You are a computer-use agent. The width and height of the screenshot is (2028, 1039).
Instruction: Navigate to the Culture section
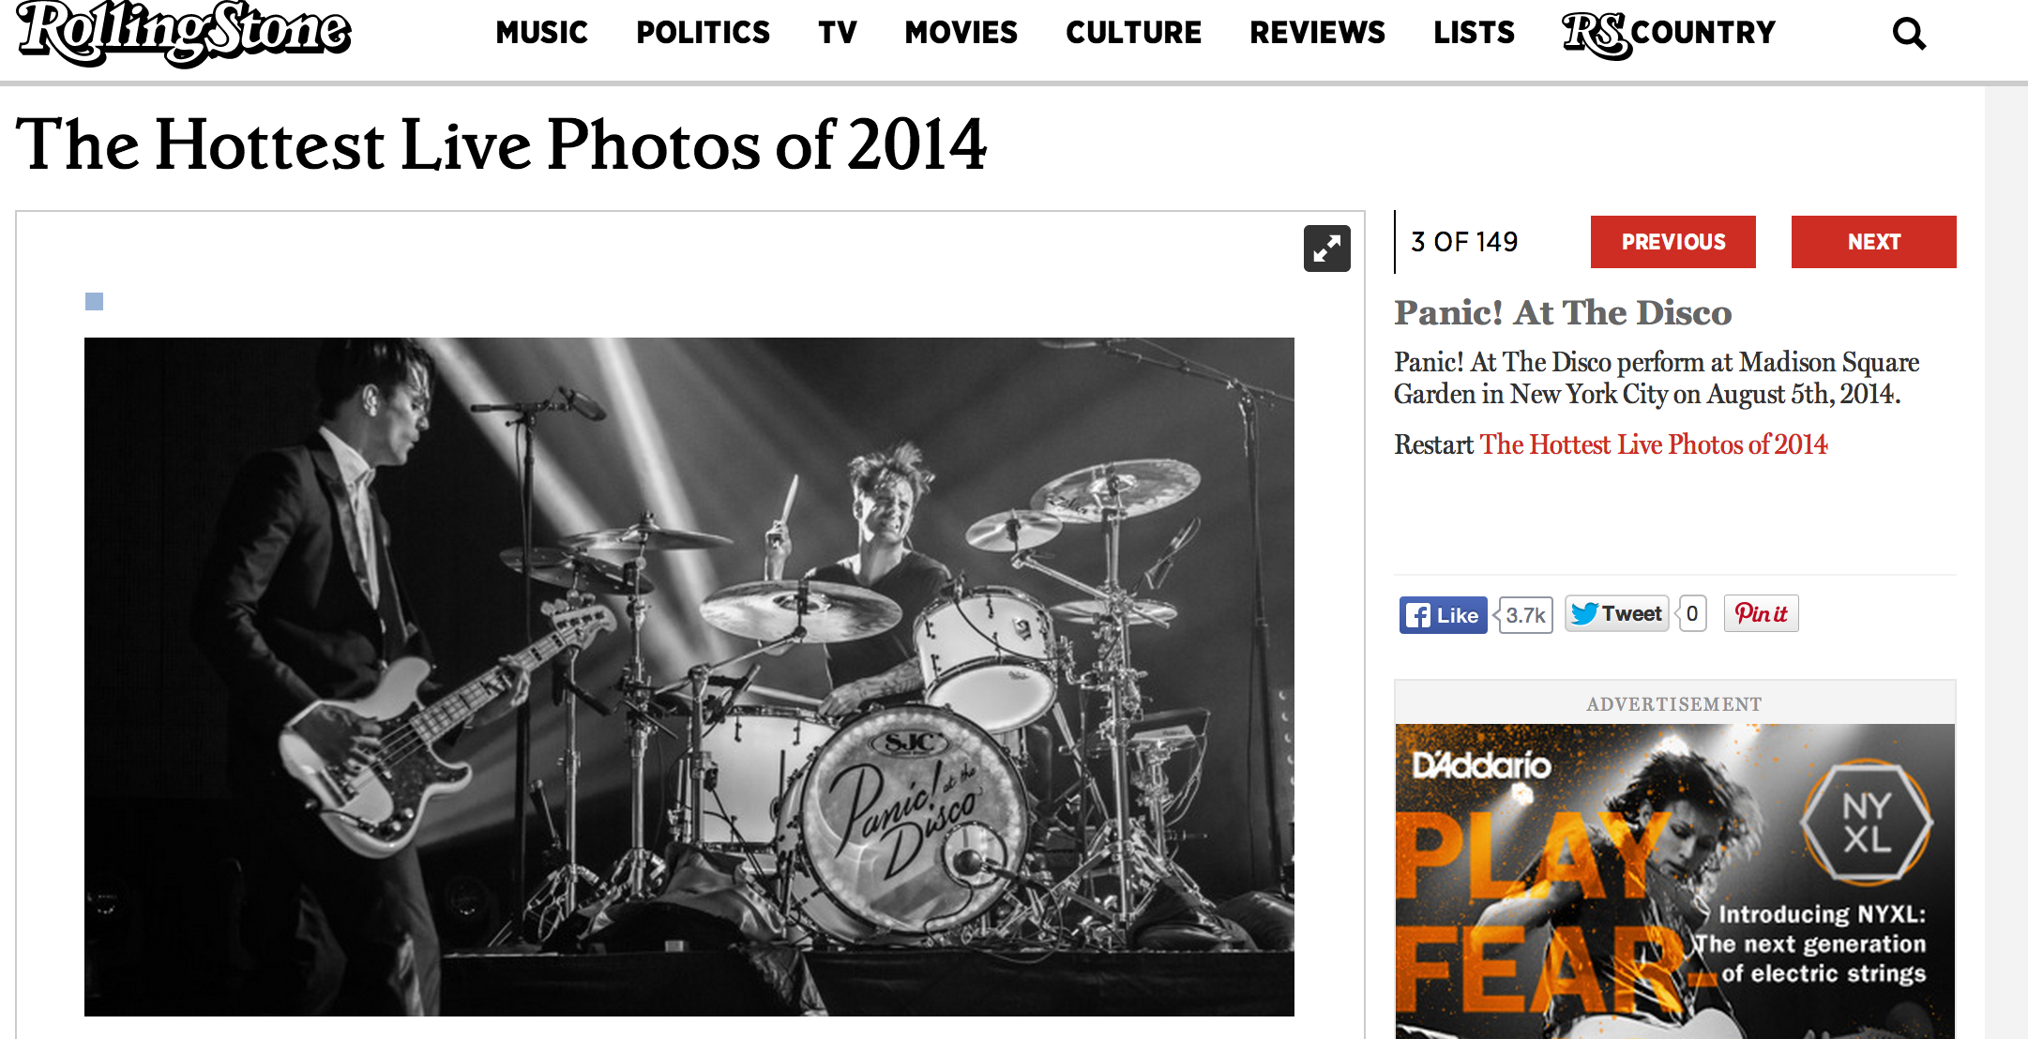tap(1133, 33)
